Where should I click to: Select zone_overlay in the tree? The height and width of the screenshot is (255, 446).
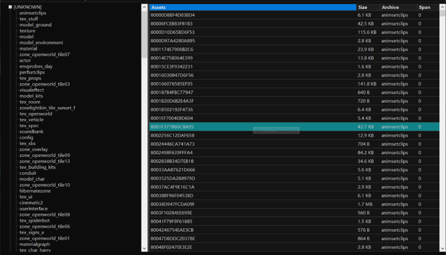click(33, 149)
